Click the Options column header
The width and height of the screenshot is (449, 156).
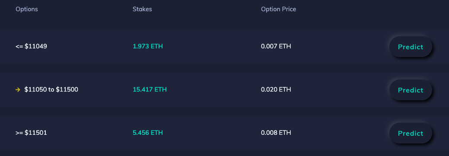point(27,9)
